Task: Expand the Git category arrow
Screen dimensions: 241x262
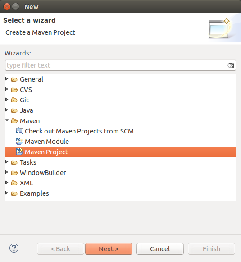Action: coord(7,100)
